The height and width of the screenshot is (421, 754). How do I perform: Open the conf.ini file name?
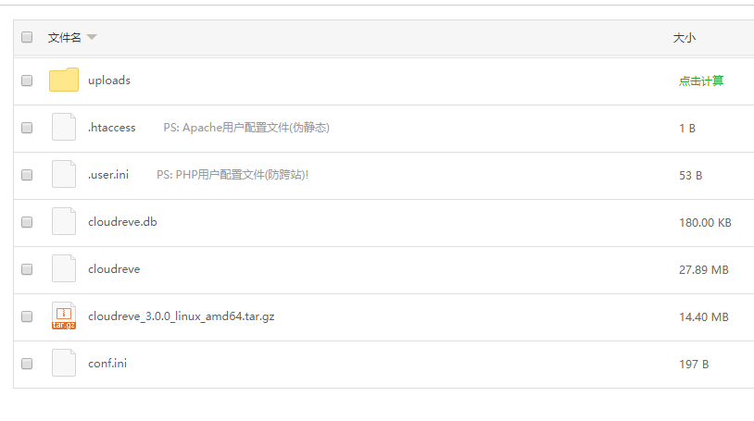tap(107, 364)
